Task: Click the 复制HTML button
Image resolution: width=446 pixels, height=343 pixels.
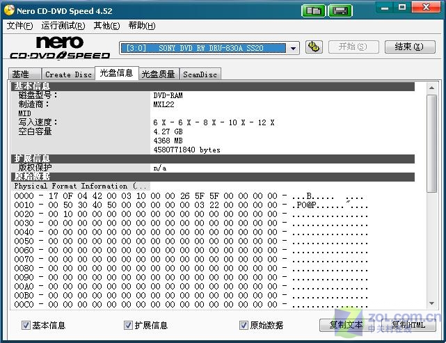Action: click(x=408, y=325)
